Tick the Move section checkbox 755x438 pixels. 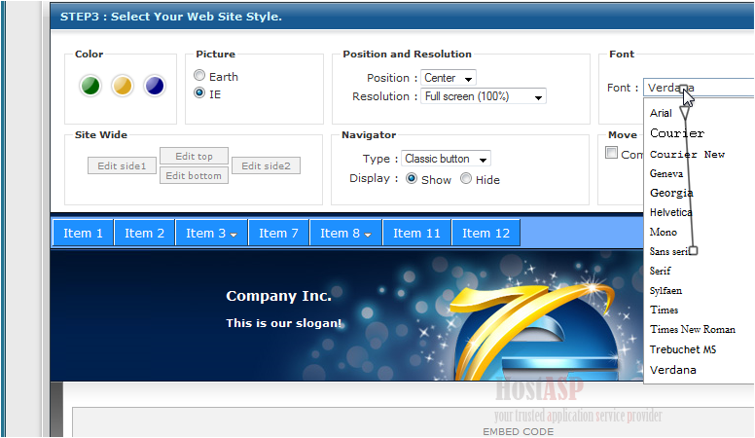click(x=612, y=153)
